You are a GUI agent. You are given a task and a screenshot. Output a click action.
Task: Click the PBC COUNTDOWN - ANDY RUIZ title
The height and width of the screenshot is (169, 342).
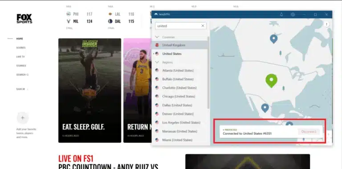point(108,167)
